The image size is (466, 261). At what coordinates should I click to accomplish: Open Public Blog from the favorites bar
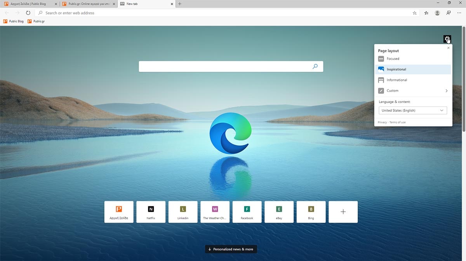[x=13, y=21]
